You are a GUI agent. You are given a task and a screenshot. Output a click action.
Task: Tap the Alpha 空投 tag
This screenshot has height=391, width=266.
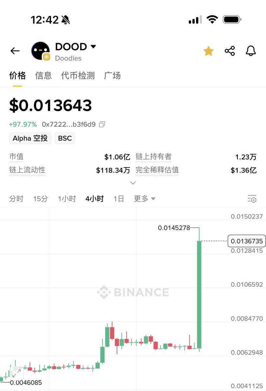point(30,138)
